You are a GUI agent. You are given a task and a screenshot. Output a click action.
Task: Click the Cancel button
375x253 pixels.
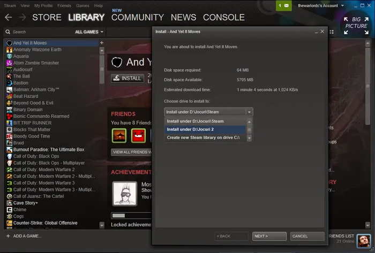click(307, 236)
